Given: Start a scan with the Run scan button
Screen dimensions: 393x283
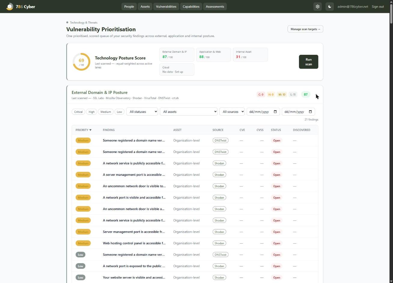Looking at the screenshot, I should click(309, 62).
